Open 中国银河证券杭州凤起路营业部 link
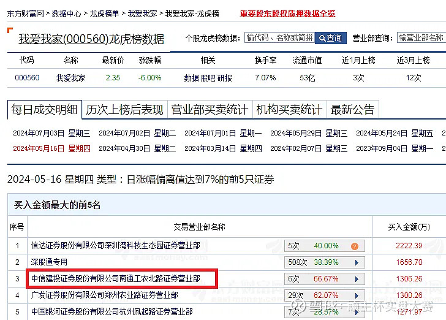 pyautogui.click(x=112, y=311)
